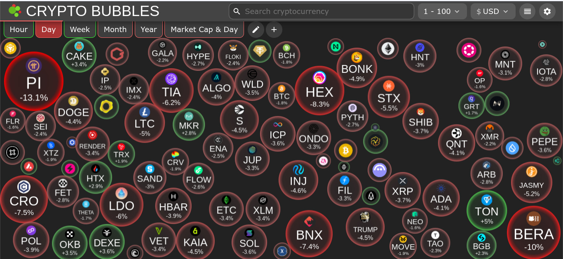Select the BNB logo bubble
The image size is (563, 259).
[x=10, y=48]
